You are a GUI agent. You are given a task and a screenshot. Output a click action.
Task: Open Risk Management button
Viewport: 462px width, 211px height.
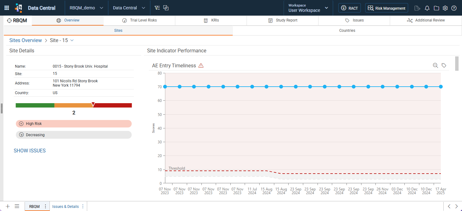pyautogui.click(x=387, y=8)
